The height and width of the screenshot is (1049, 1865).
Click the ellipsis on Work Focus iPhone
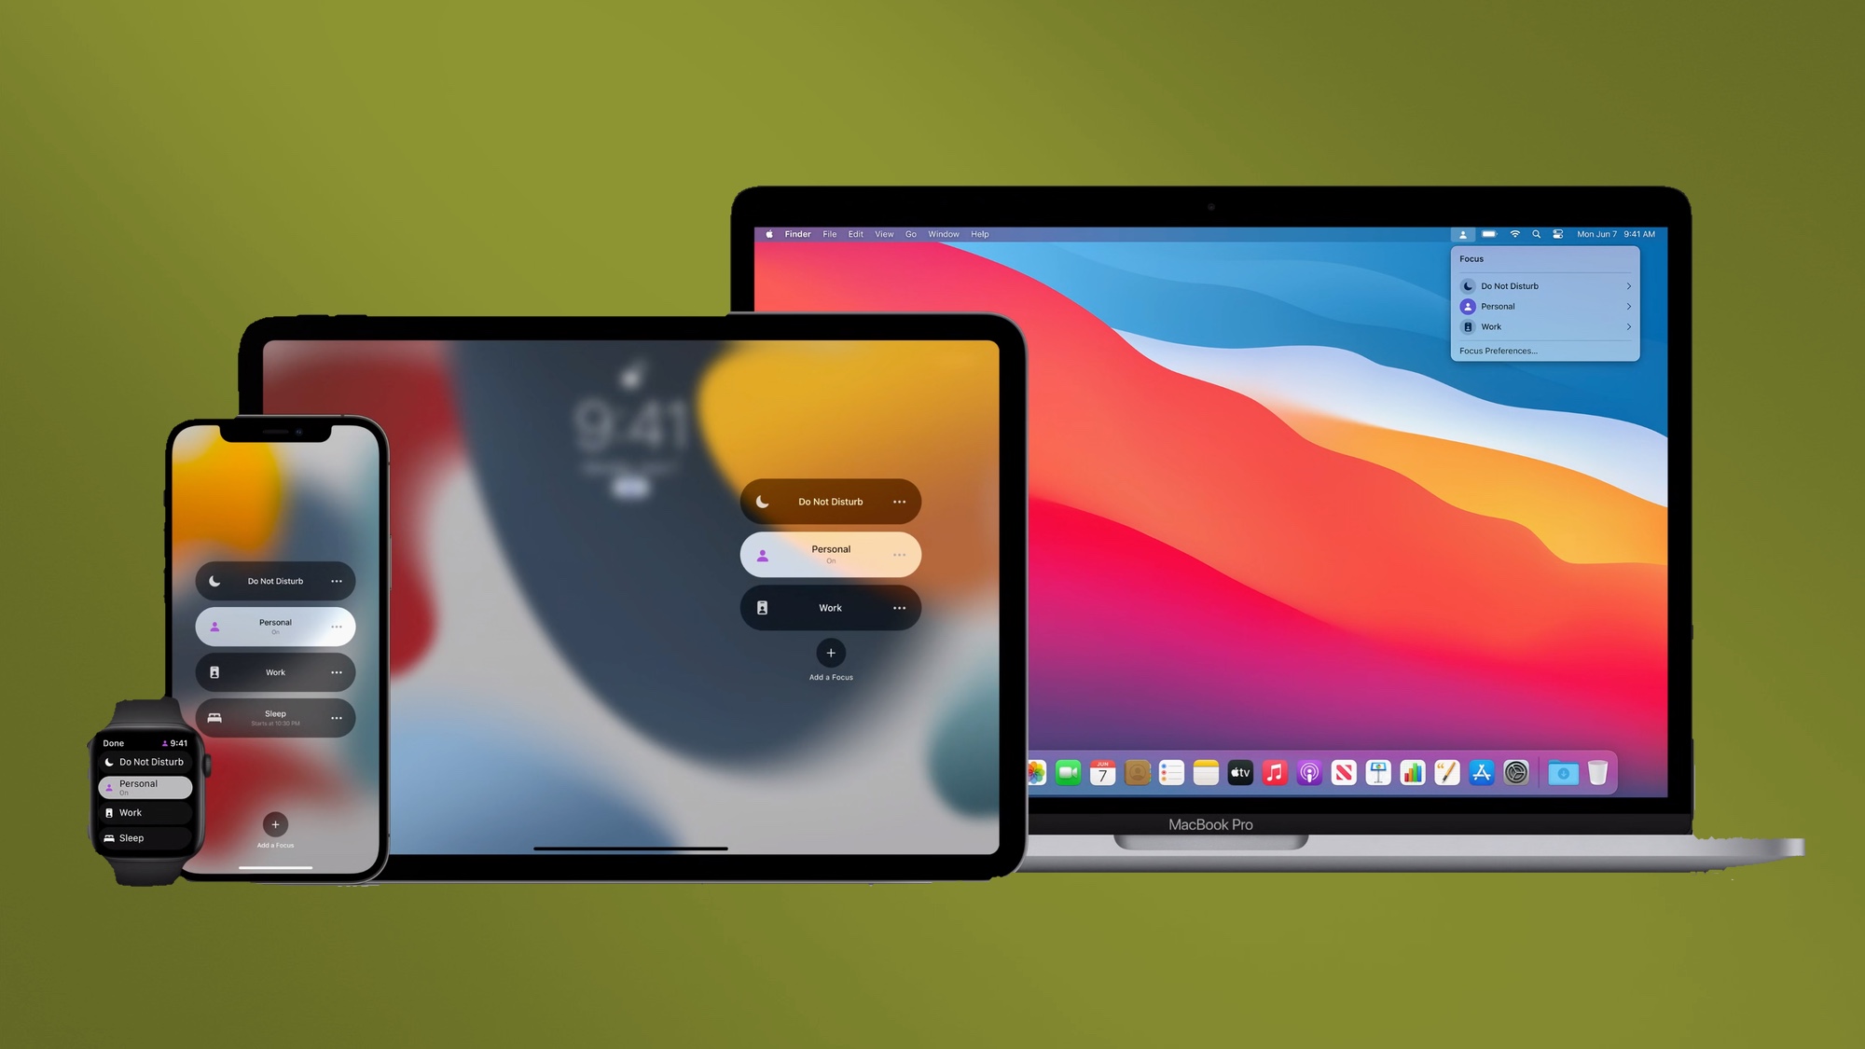pyautogui.click(x=336, y=671)
